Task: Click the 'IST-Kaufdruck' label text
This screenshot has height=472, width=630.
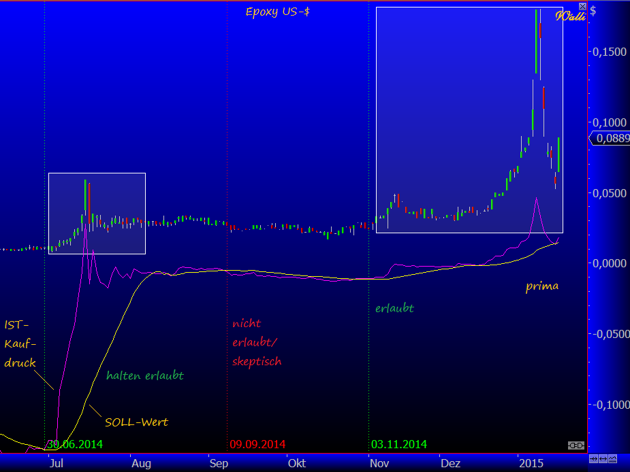Action: tap(20, 344)
